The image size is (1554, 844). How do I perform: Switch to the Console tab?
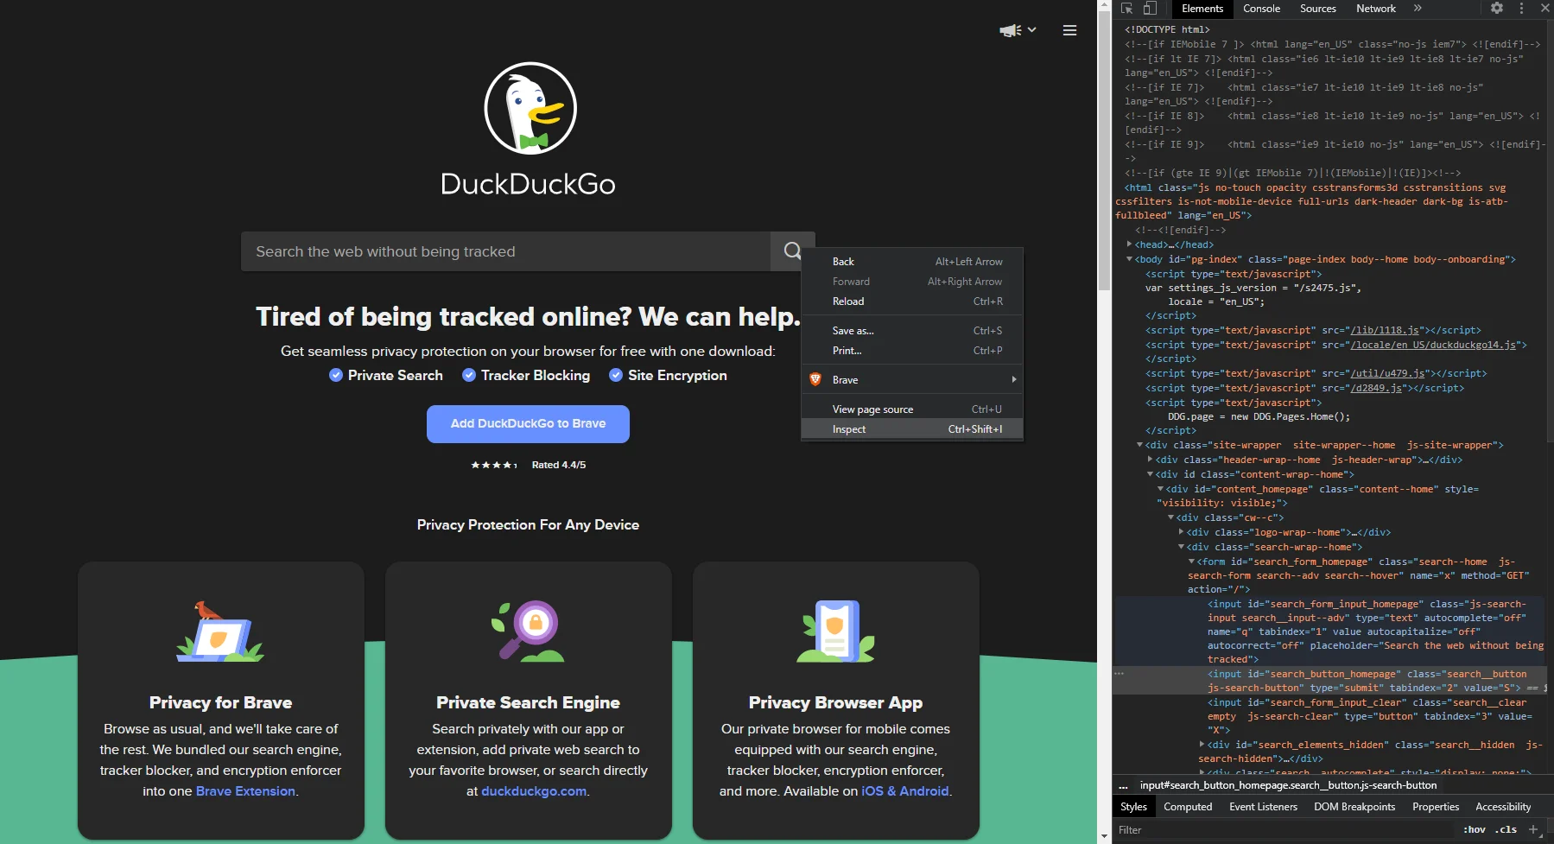coord(1261,8)
